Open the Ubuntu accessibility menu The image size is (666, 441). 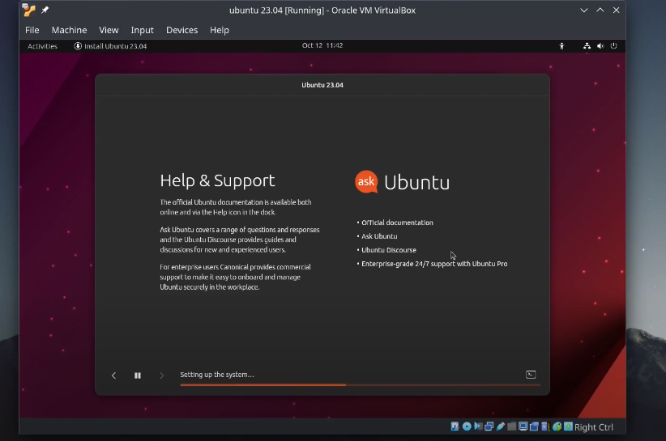pyautogui.click(x=561, y=46)
